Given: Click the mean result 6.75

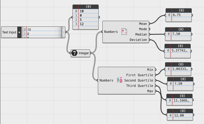Looking at the screenshot, I should pyautogui.click(x=177, y=15).
